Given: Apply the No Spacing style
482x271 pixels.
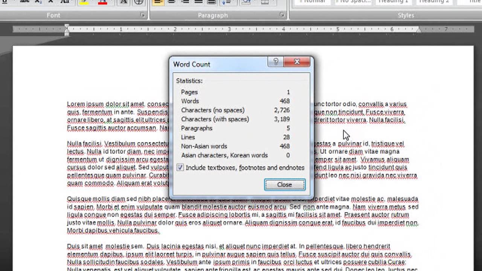Looking at the screenshot, I should coord(353,2).
